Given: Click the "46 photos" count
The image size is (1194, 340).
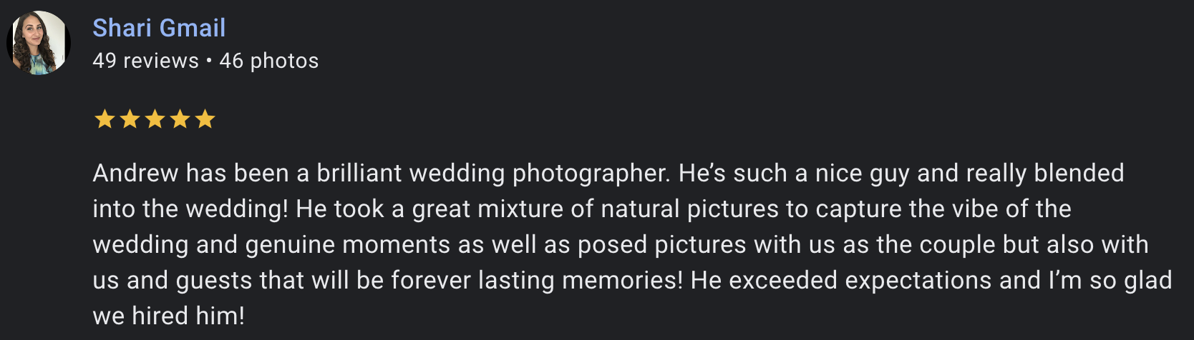Looking at the screenshot, I should [x=269, y=61].
